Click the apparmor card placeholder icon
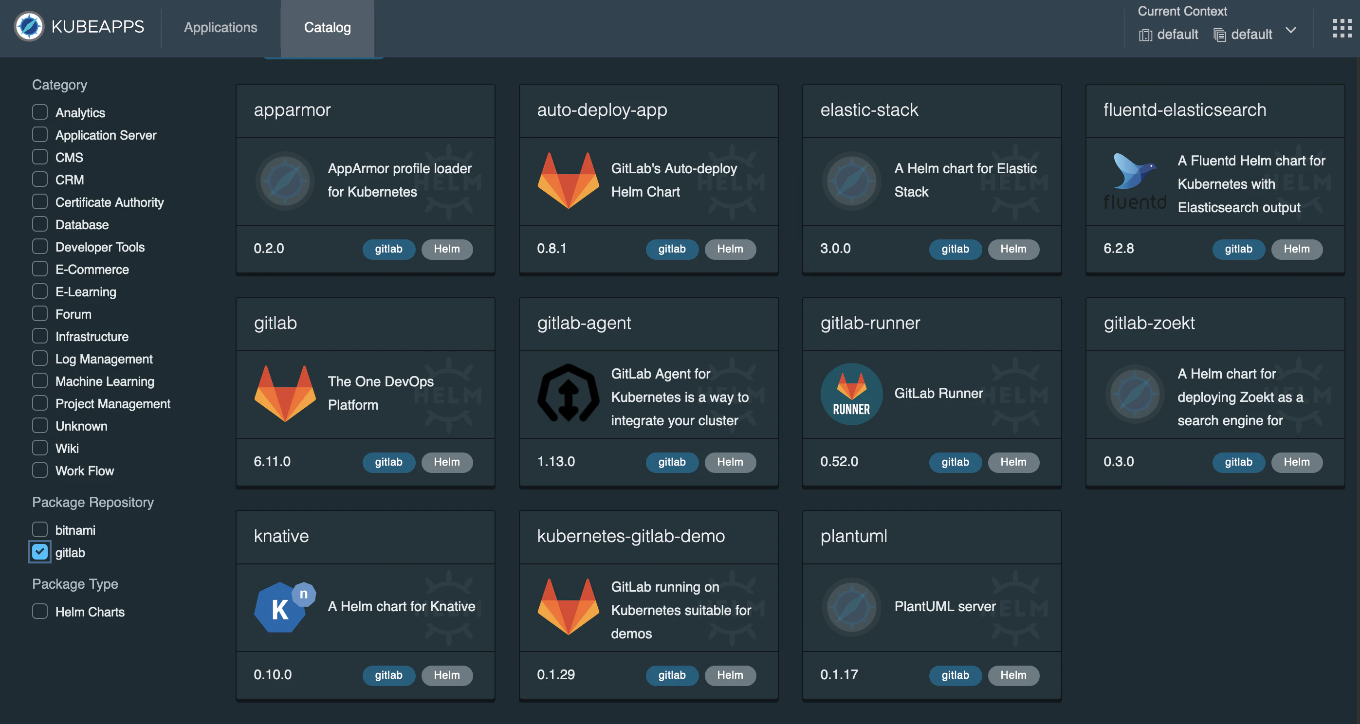This screenshot has height=724, width=1360. (x=285, y=181)
